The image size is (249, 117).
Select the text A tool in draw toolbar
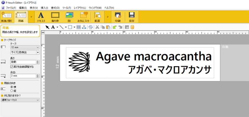coord(53,27)
